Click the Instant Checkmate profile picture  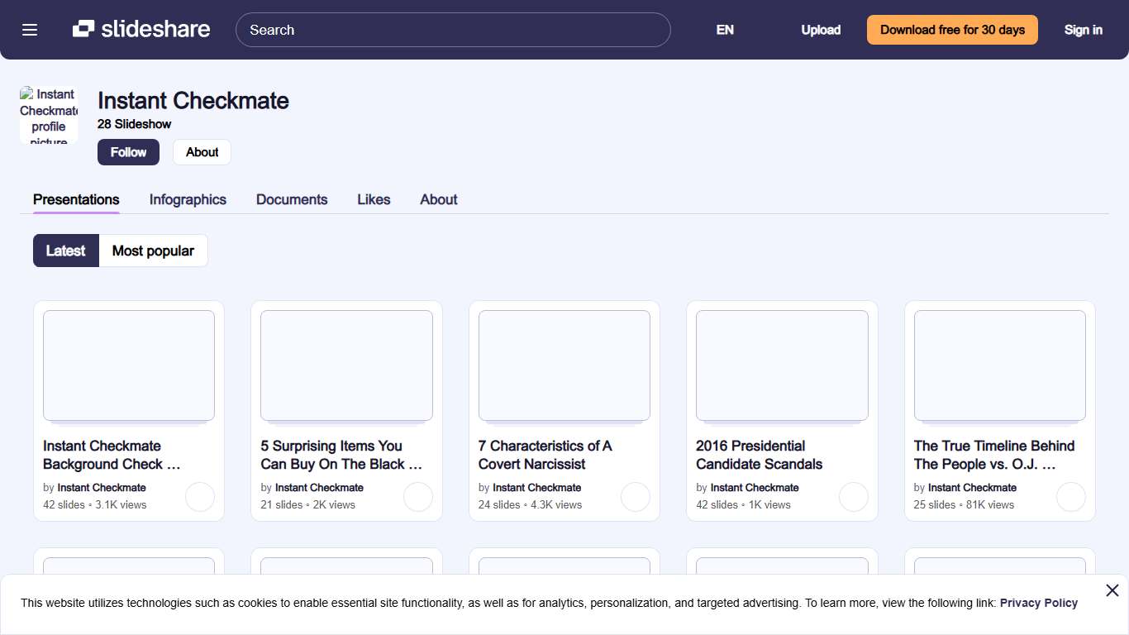coord(49,116)
